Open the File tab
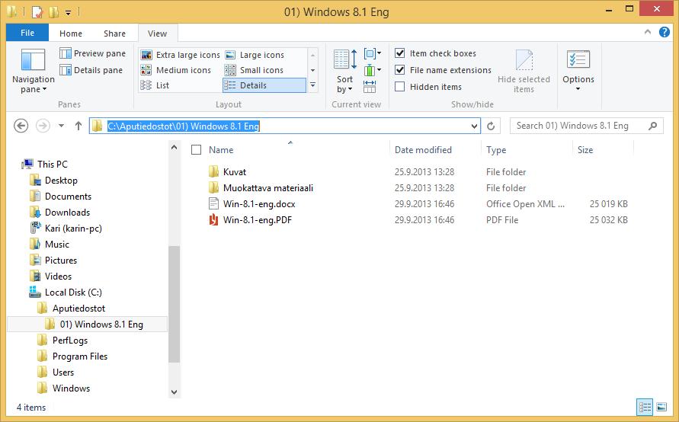This screenshot has height=422, width=679. click(x=27, y=33)
